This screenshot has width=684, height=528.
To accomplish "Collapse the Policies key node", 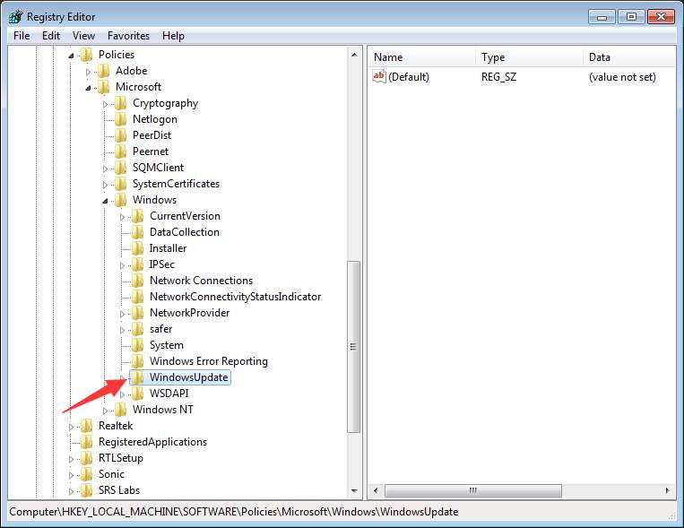I will [71, 56].
